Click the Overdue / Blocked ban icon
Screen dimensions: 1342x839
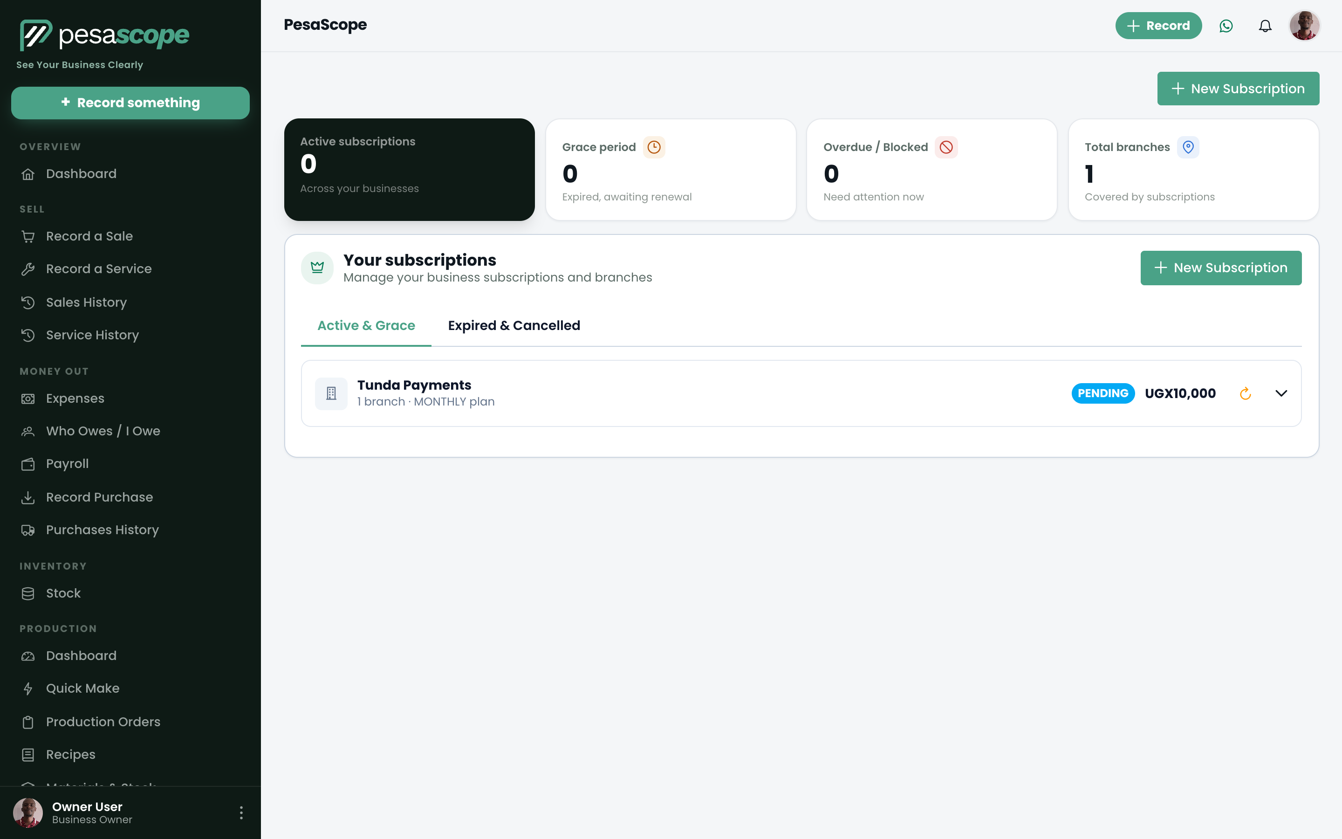click(x=946, y=147)
